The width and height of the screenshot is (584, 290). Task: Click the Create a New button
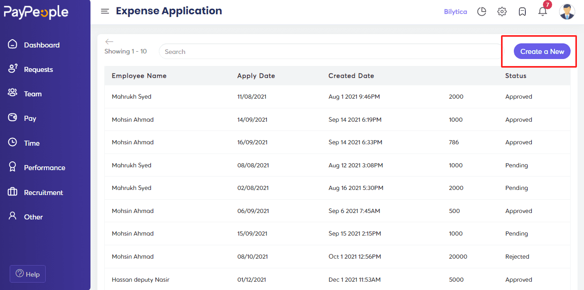[542, 52]
